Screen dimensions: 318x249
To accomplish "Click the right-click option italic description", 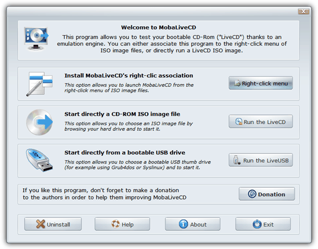I will coord(129,88).
